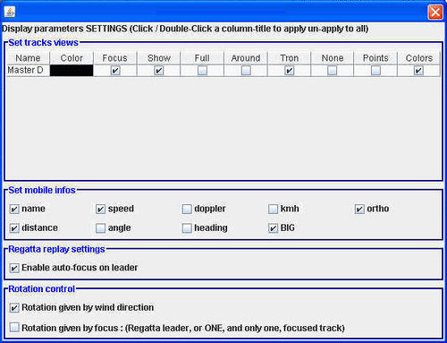The image size is (447, 343).
Task: Open the black color swatch for Master D
Action: 72,71
